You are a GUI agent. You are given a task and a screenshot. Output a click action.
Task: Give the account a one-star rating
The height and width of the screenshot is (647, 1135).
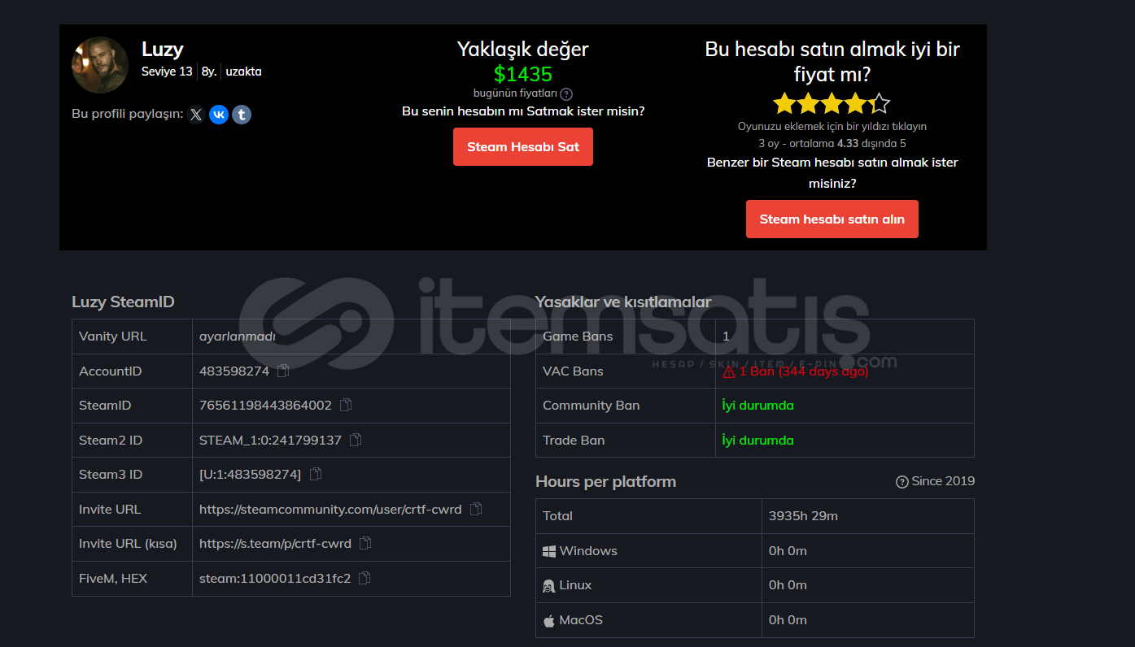784,103
